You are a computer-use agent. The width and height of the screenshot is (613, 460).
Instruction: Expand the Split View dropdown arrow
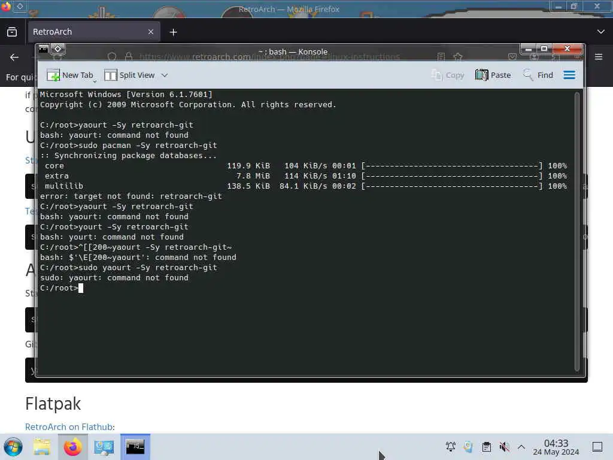(x=165, y=75)
